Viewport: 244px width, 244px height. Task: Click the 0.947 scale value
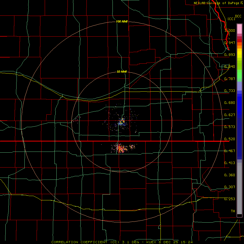click(x=230, y=43)
